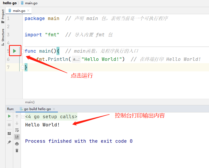Click line number 3 in the gutter
The width and height of the screenshot is (209, 168).
coord(8,35)
